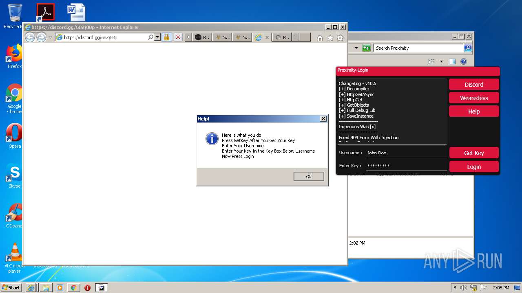Toggle the Explorer preview pane icon

pos(452,61)
